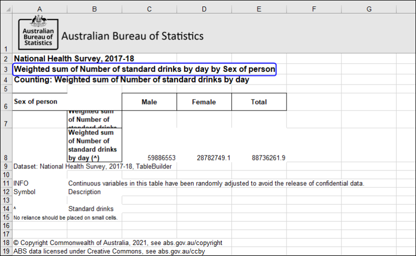Select row 19 header
Screen dimensions: 416x256
coord(6,251)
